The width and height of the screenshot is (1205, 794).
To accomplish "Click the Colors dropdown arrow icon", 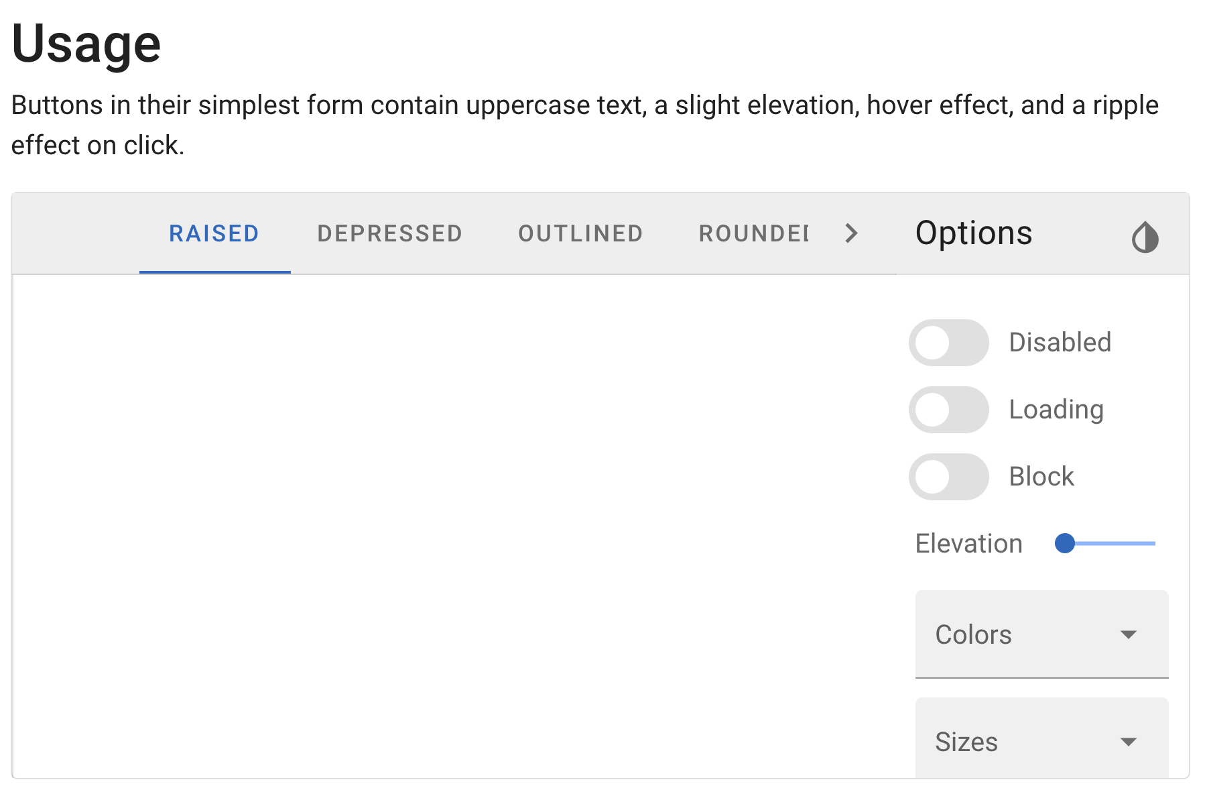I will (x=1129, y=634).
